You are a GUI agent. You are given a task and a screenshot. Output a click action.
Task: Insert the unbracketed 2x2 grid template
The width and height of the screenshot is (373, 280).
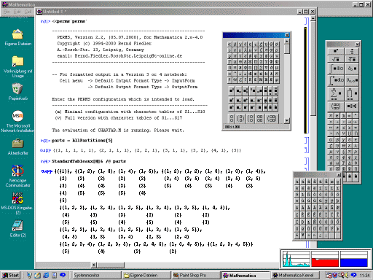point(260,118)
